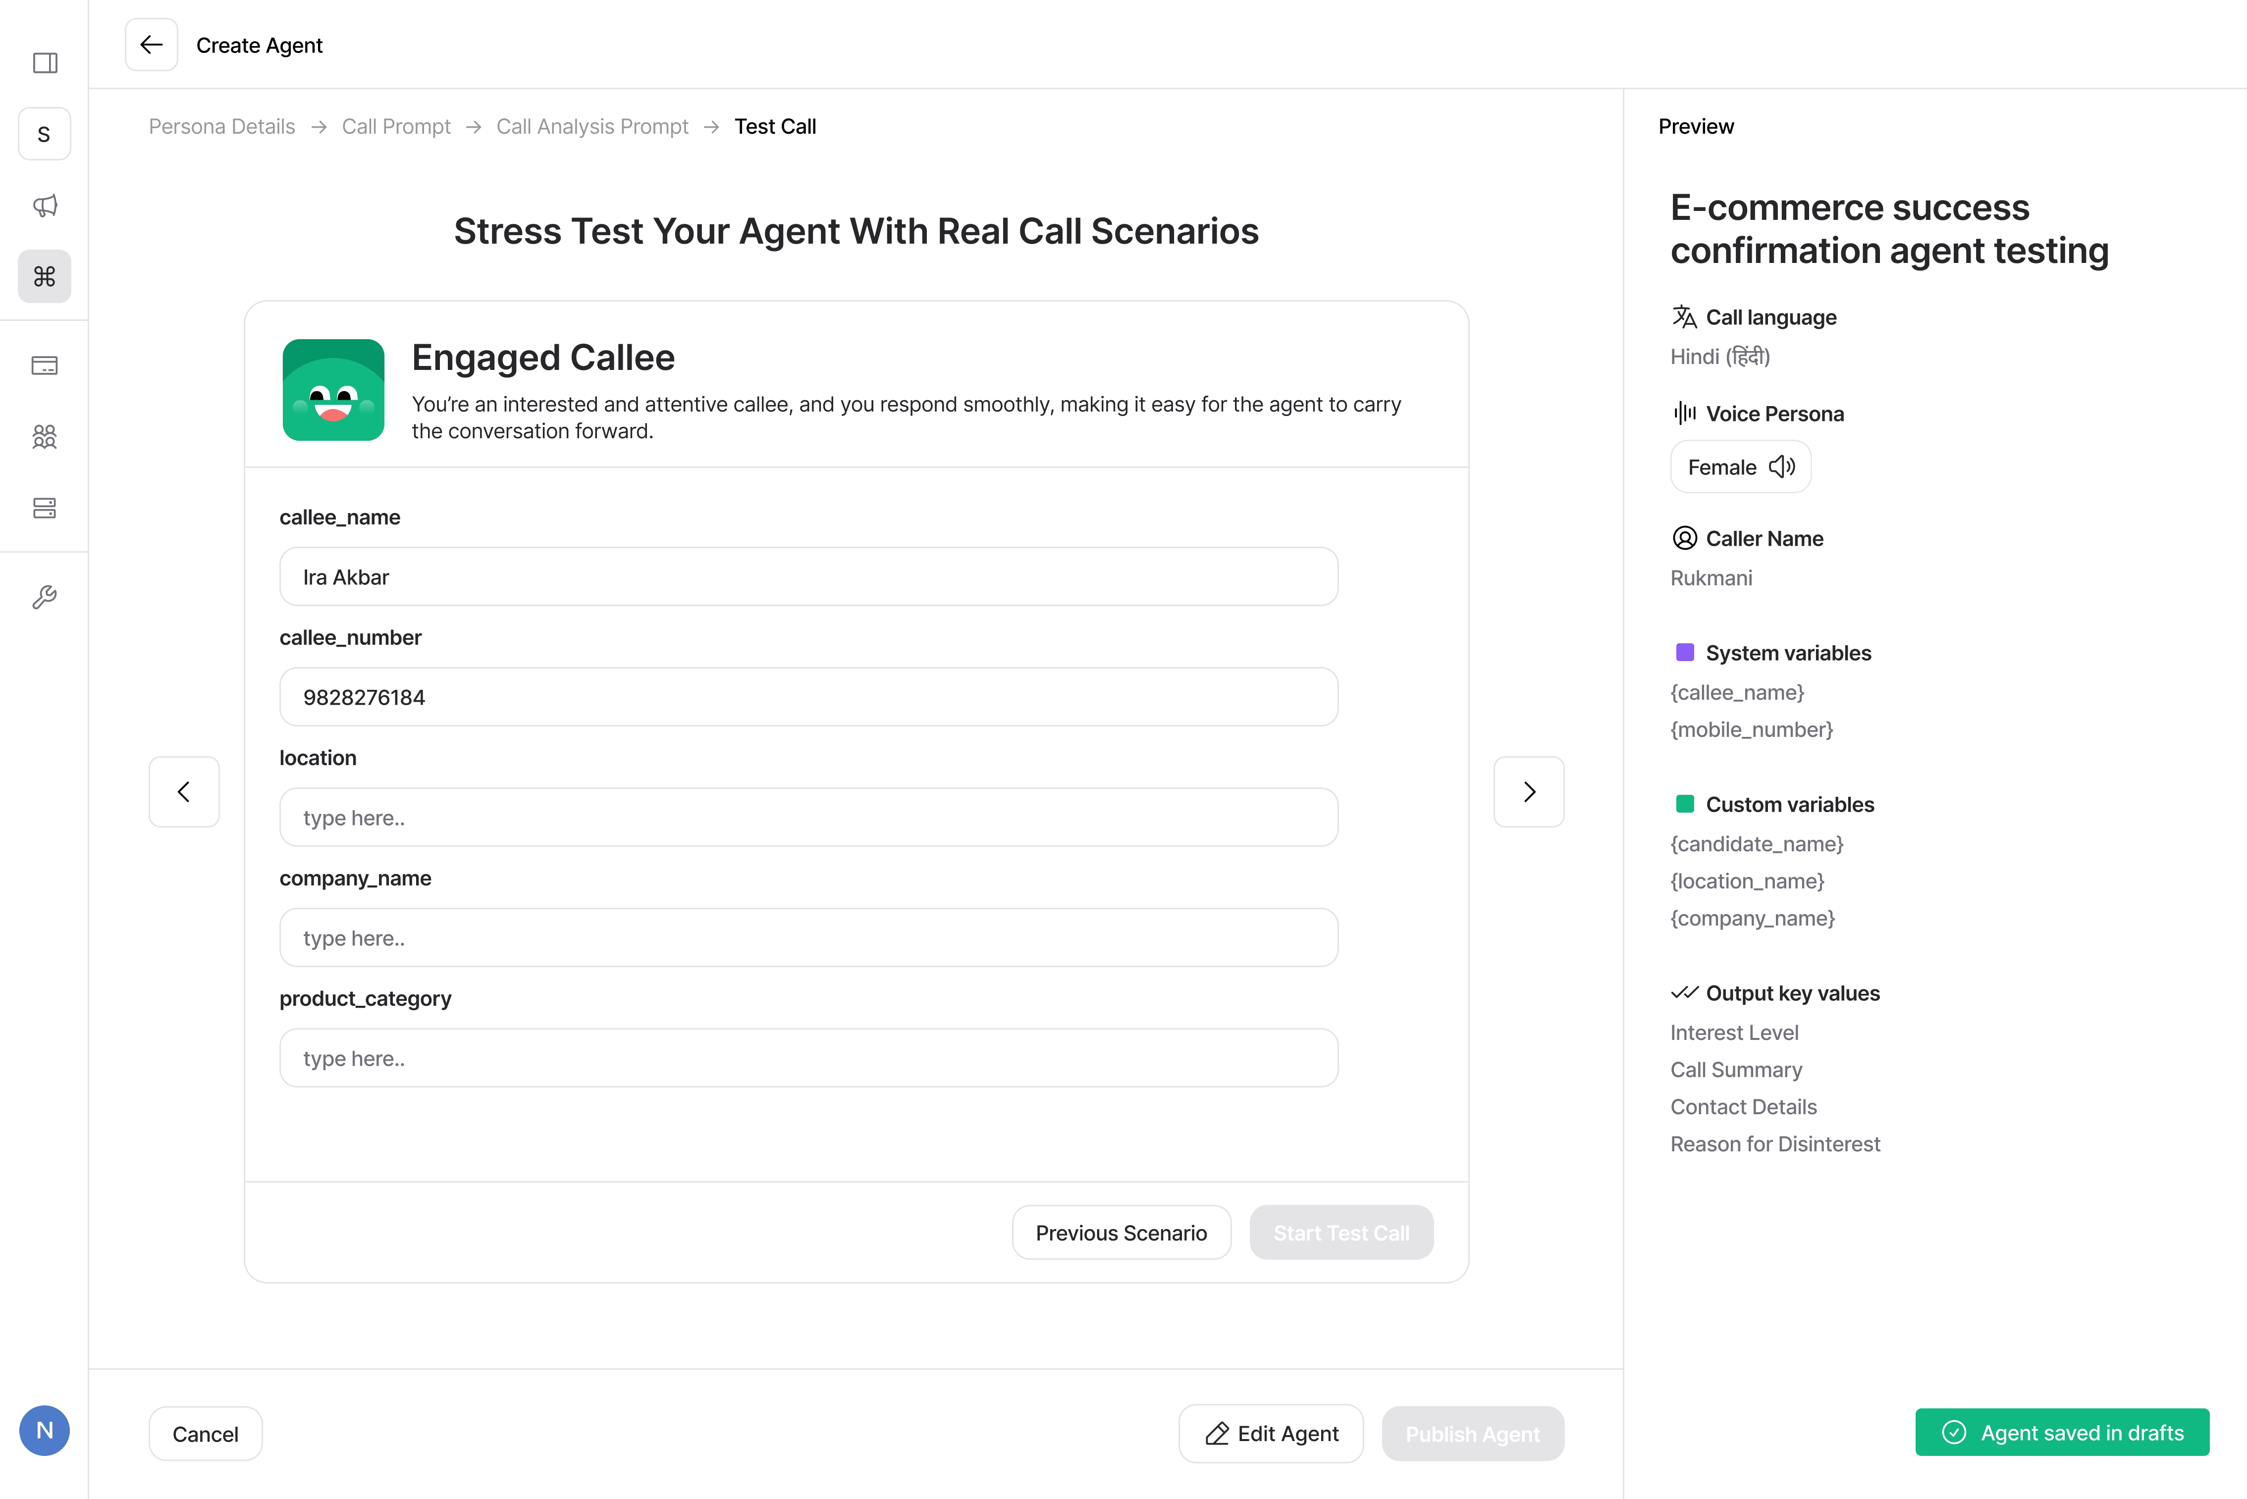This screenshot has width=2247, height=1499.
Task: Open the team members icon
Action: [45, 437]
